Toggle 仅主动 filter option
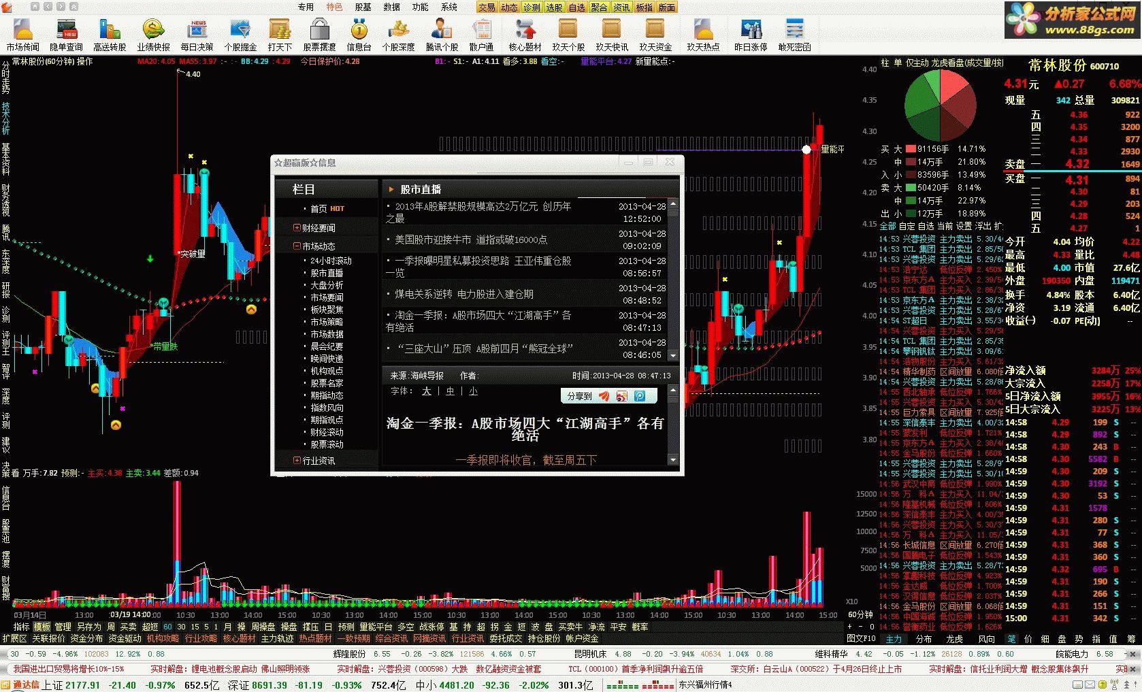Image resolution: width=1142 pixels, height=692 pixels. (x=916, y=63)
